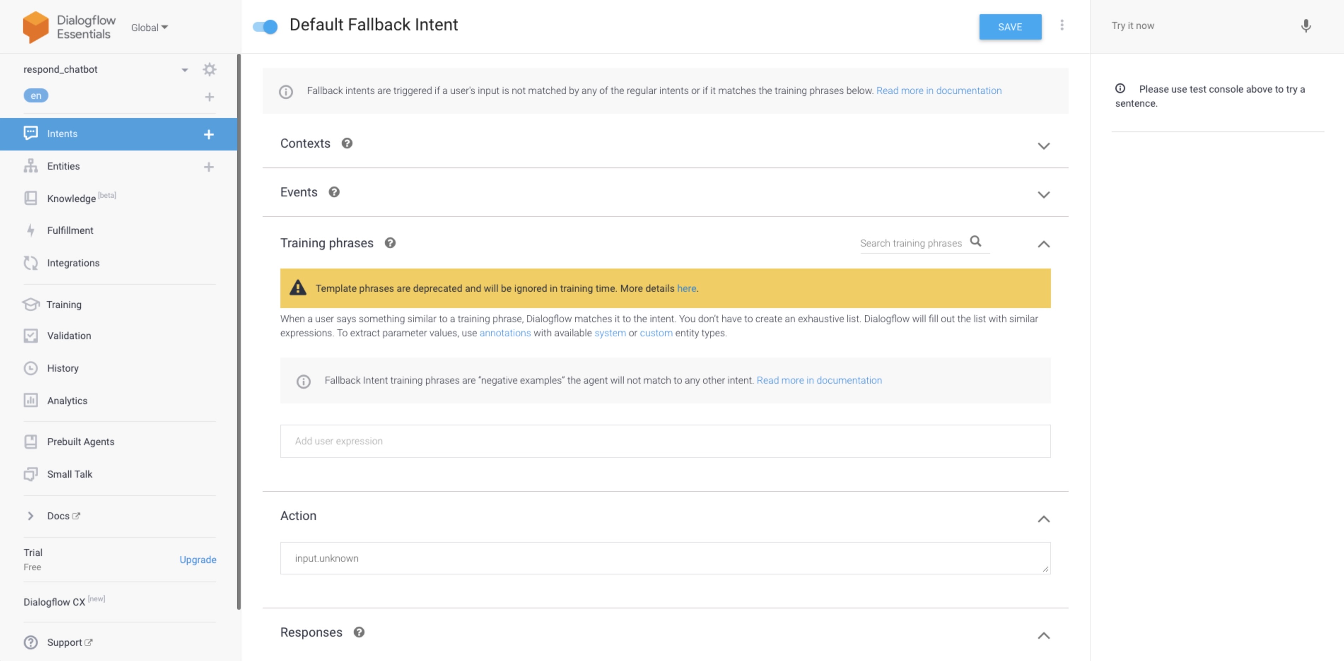Viewport: 1344px width, 661px height.
Task: Open the respond_chatbot agent dropdown
Action: click(x=185, y=70)
